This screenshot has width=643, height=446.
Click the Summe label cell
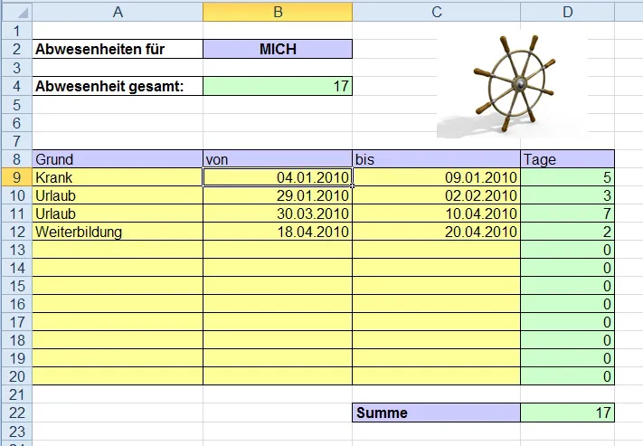click(436, 413)
